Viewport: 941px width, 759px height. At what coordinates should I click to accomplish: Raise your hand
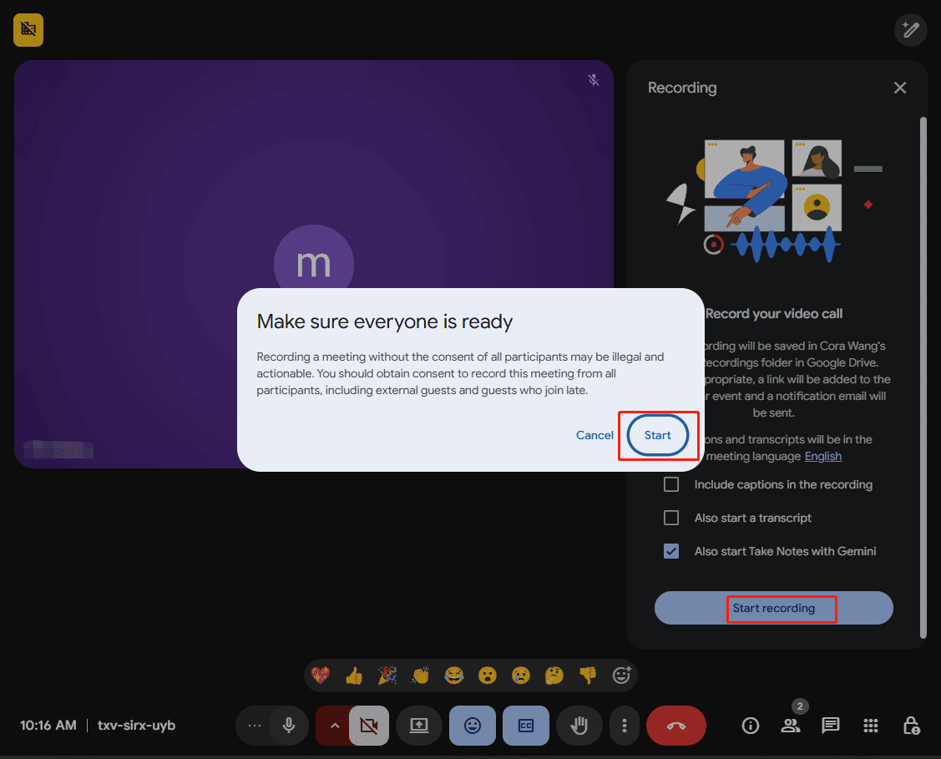579,726
